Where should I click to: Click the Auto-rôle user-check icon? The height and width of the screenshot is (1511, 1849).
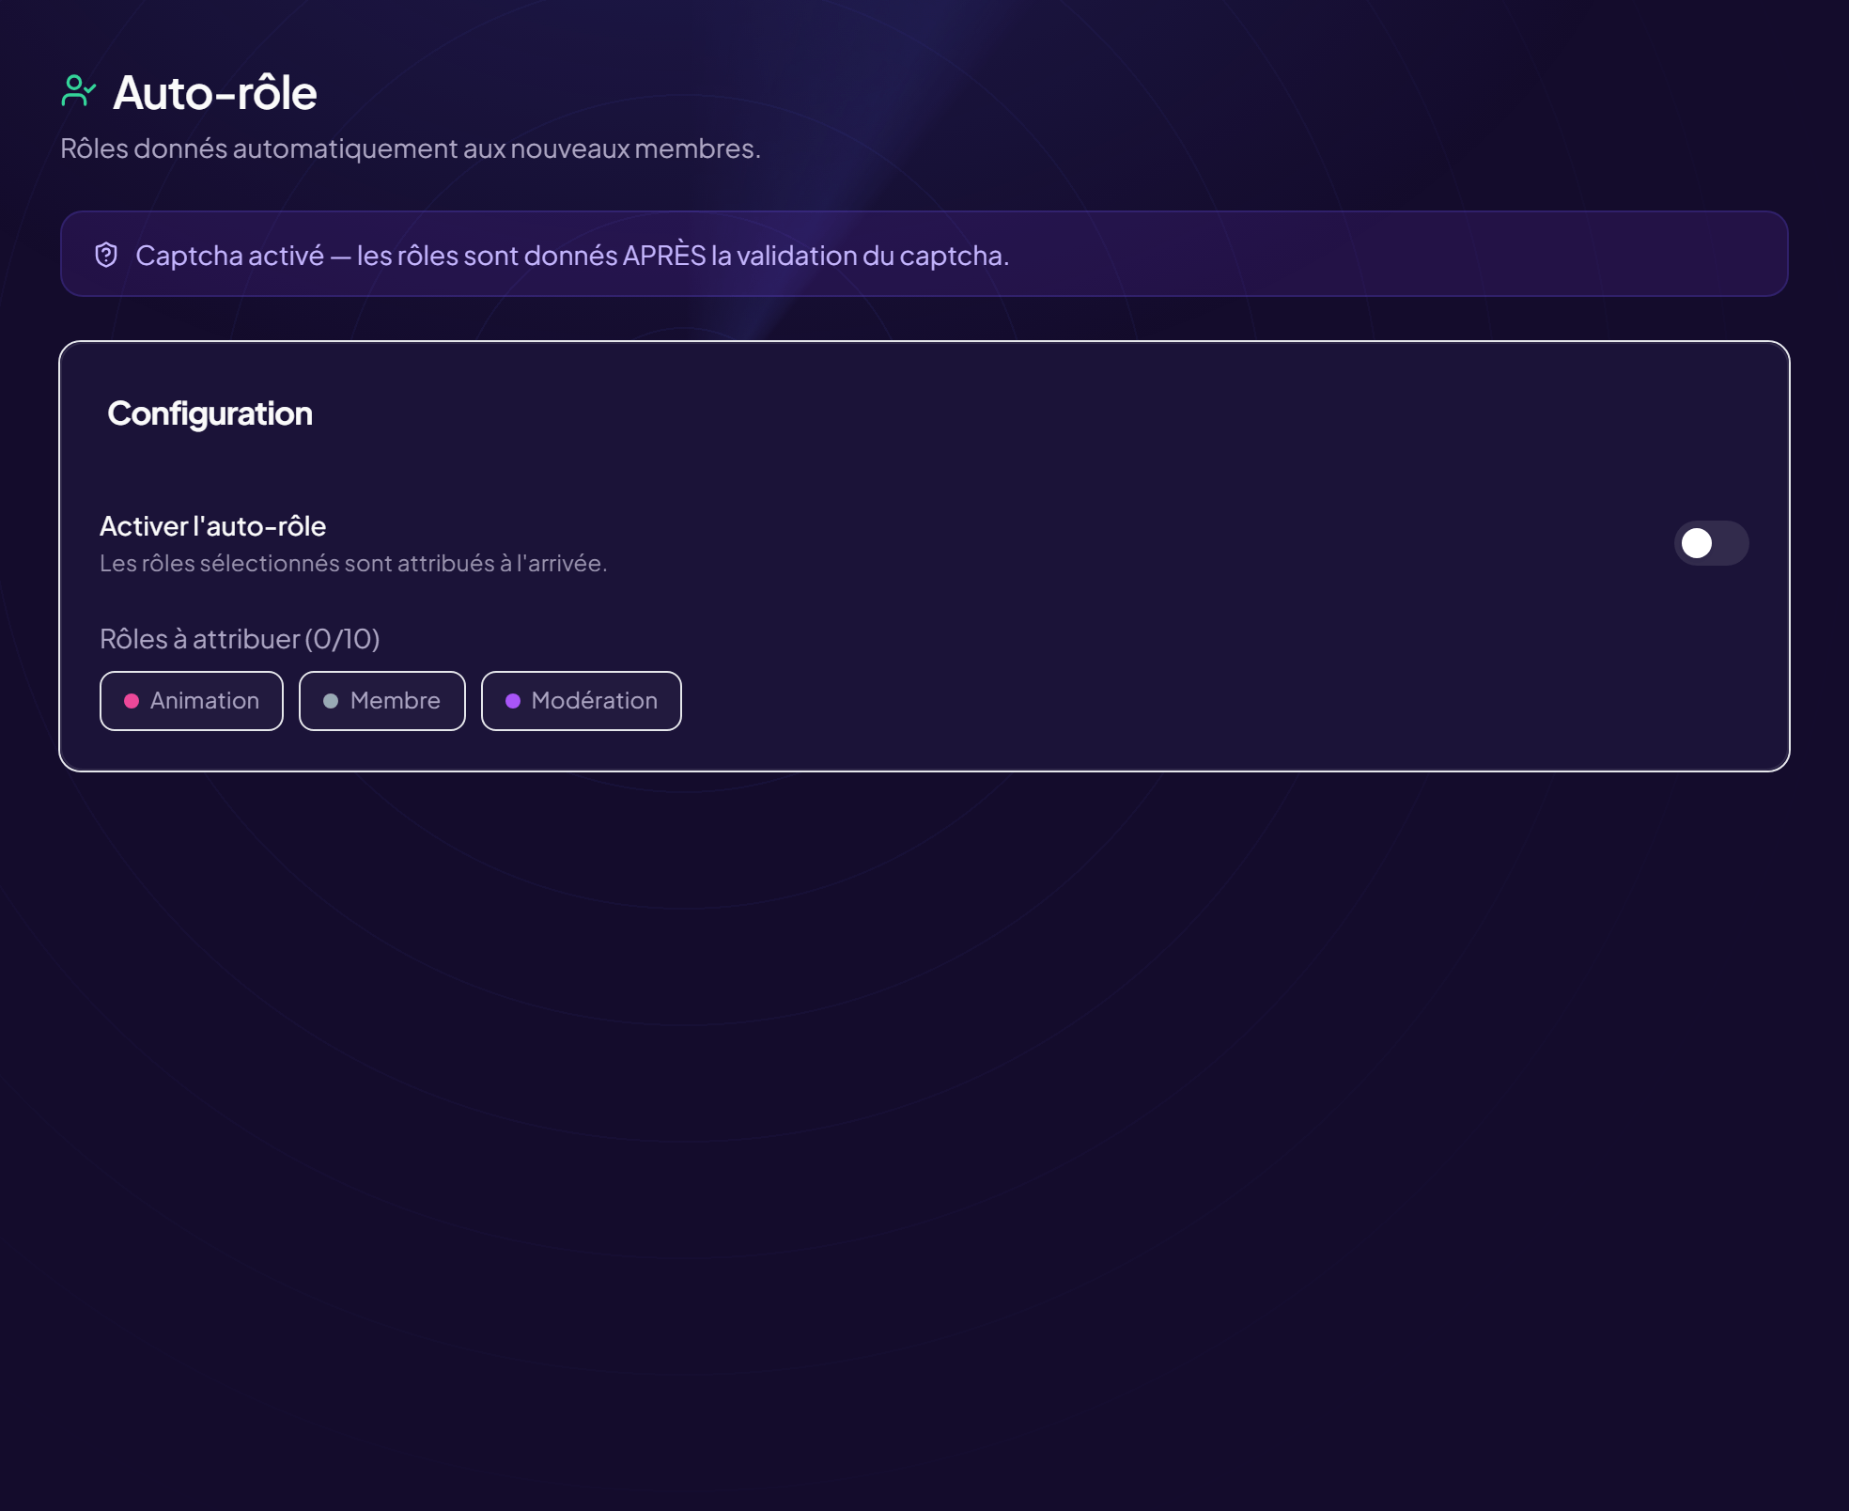(78, 91)
